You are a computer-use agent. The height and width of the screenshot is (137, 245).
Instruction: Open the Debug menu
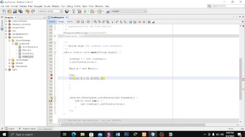[x=70, y=6]
